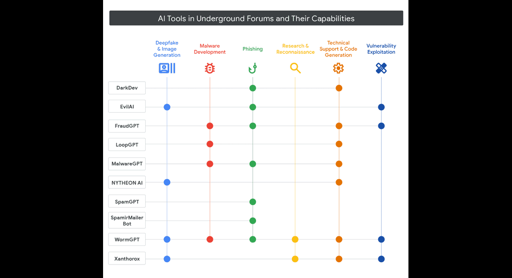Viewport: 512px width, 278px height.
Task: Click FraudGPT's red Malware Development dot
Action: pos(210,126)
